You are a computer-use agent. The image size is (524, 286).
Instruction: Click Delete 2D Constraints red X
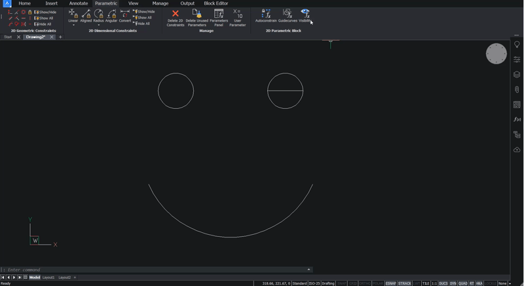tap(175, 13)
